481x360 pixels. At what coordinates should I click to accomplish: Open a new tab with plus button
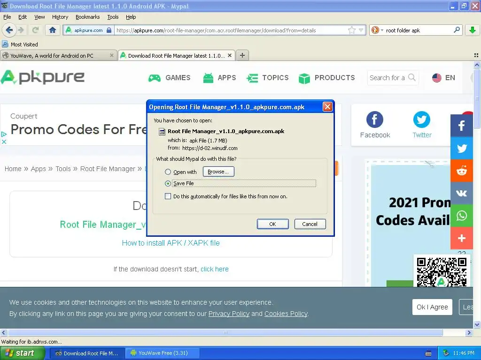[x=242, y=55]
